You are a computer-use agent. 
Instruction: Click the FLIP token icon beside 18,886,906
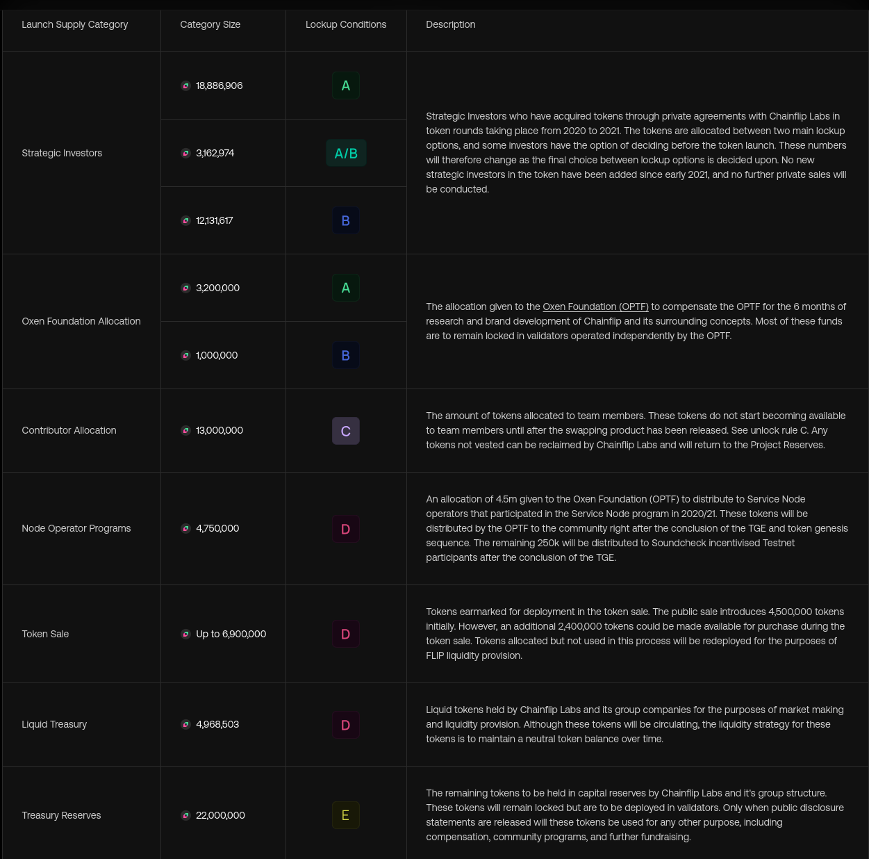coord(185,85)
